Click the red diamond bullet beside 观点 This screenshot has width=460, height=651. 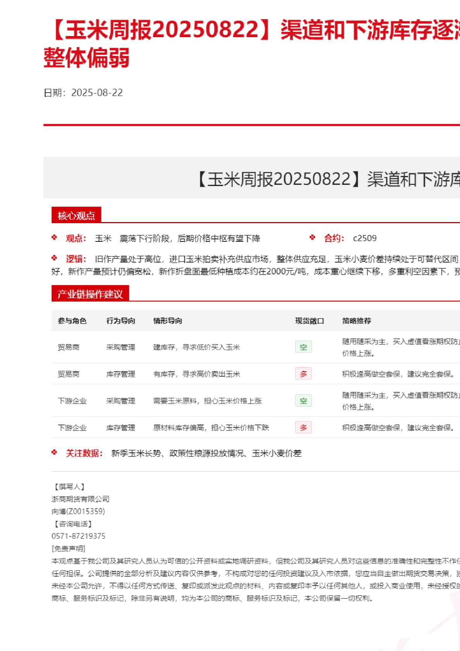pos(54,238)
